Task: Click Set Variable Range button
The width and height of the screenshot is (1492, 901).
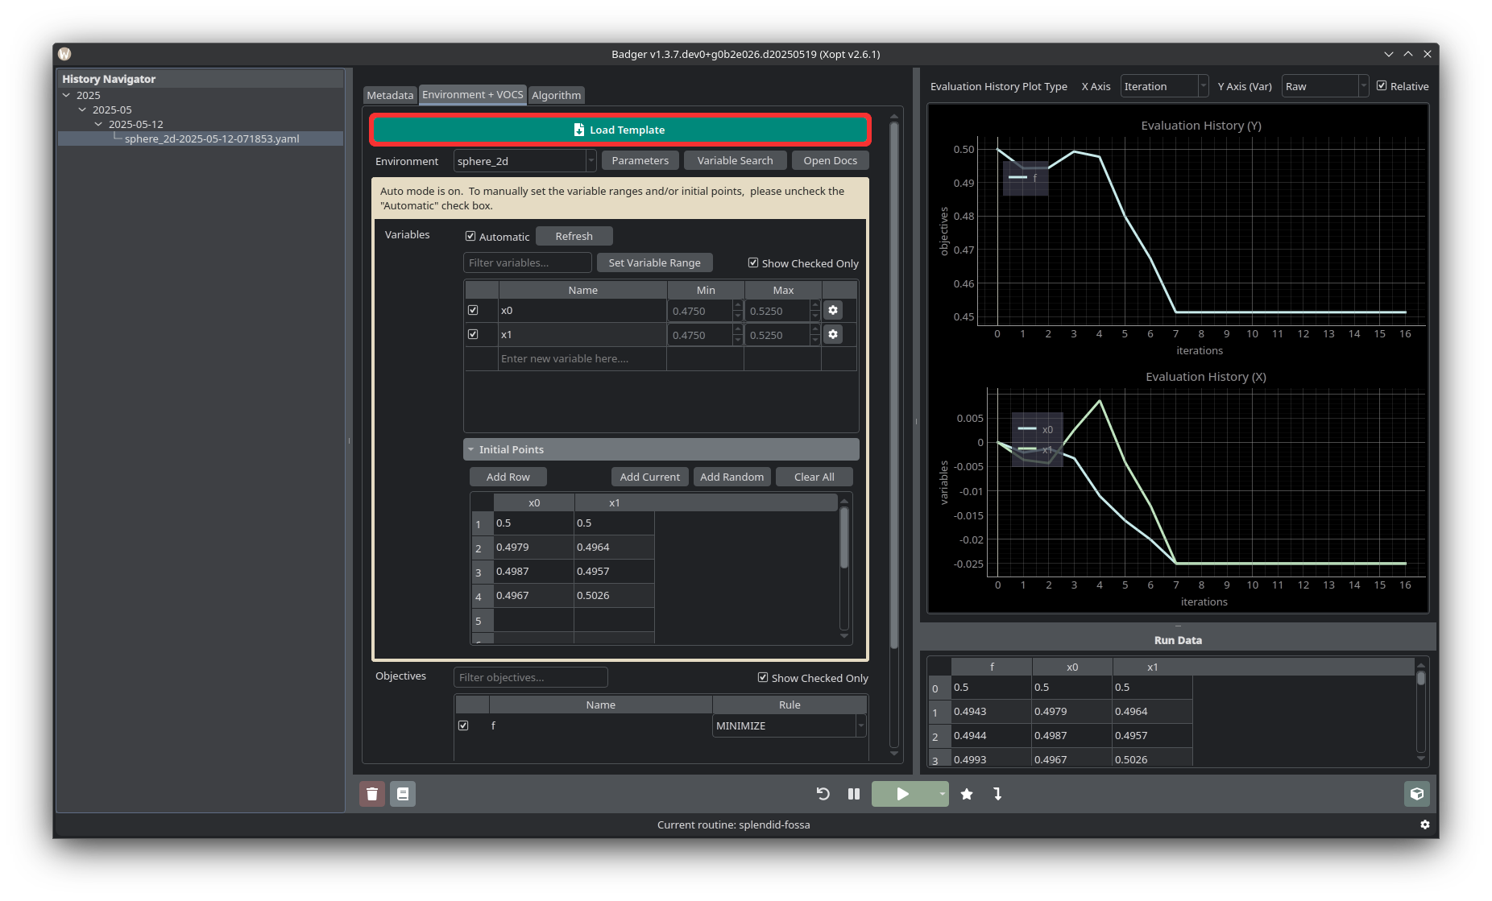Action: click(x=654, y=262)
